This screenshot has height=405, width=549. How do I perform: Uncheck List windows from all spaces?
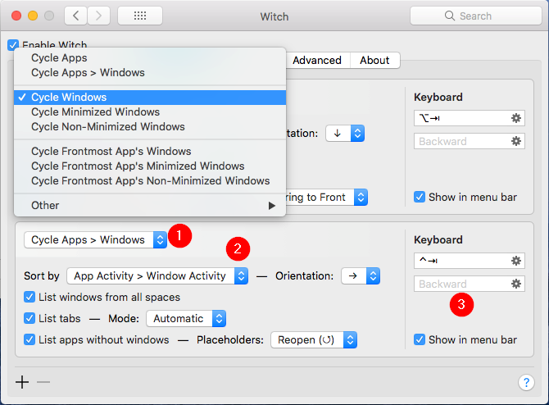(29, 297)
